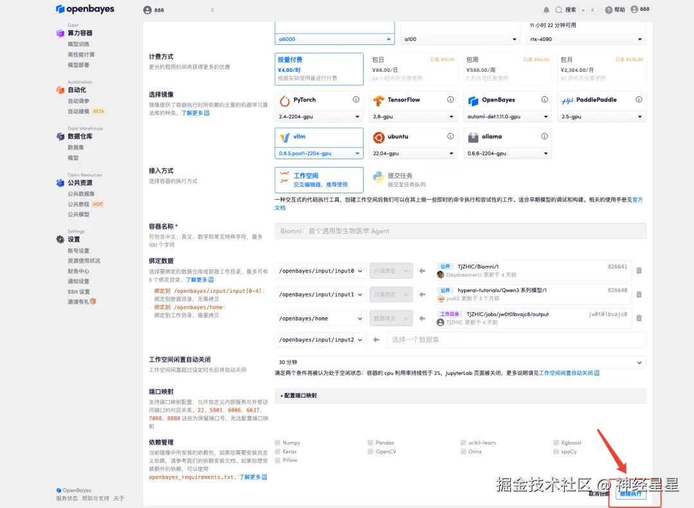
Task: Select the TensorFlow image card
Action: click(413, 100)
